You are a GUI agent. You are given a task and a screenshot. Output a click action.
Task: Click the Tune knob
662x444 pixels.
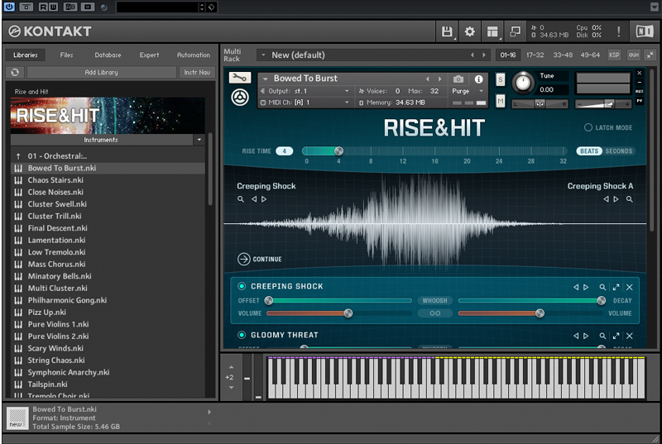[x=523, y=83]
